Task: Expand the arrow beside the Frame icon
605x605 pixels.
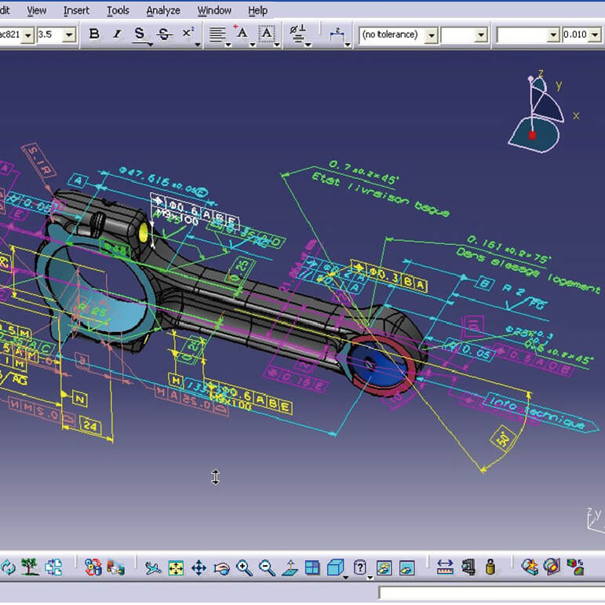Action: (277, 45)
